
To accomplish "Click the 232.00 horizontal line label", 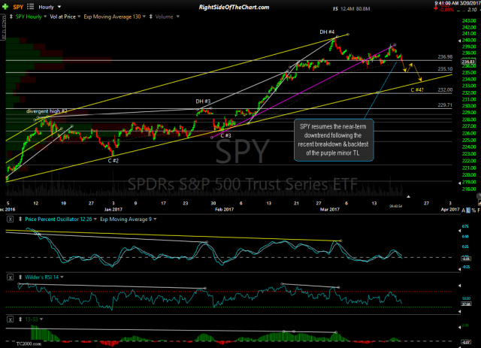I will [445, 90].
